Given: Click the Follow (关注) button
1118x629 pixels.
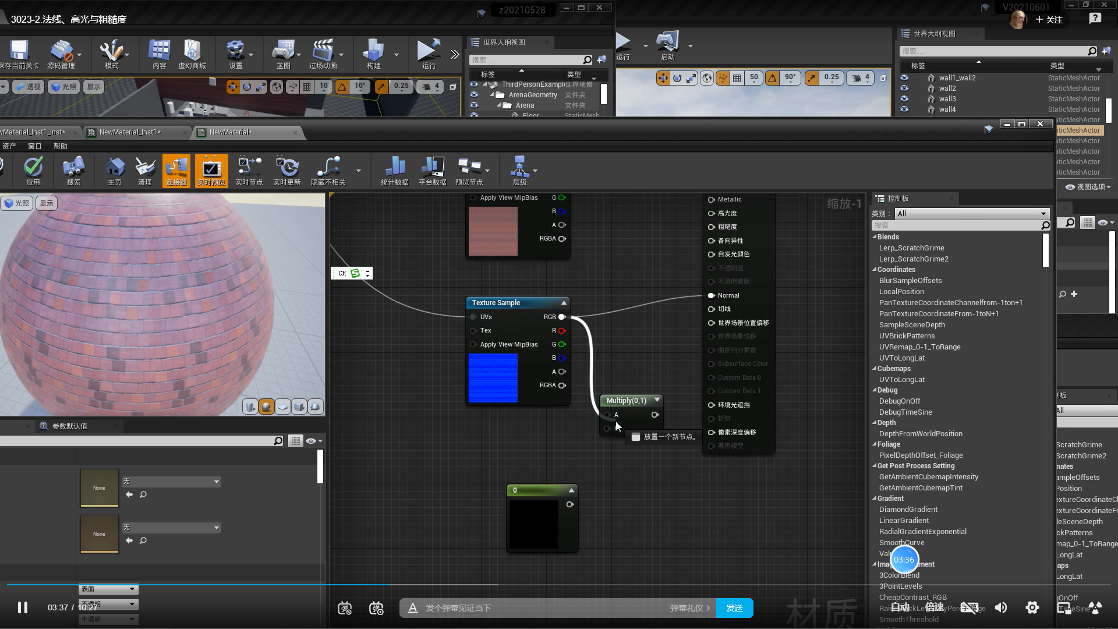Looking at the screenshot, I should [1049, 19].
